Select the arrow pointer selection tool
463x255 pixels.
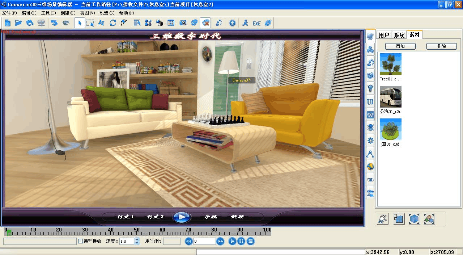[x=80, y=23]
